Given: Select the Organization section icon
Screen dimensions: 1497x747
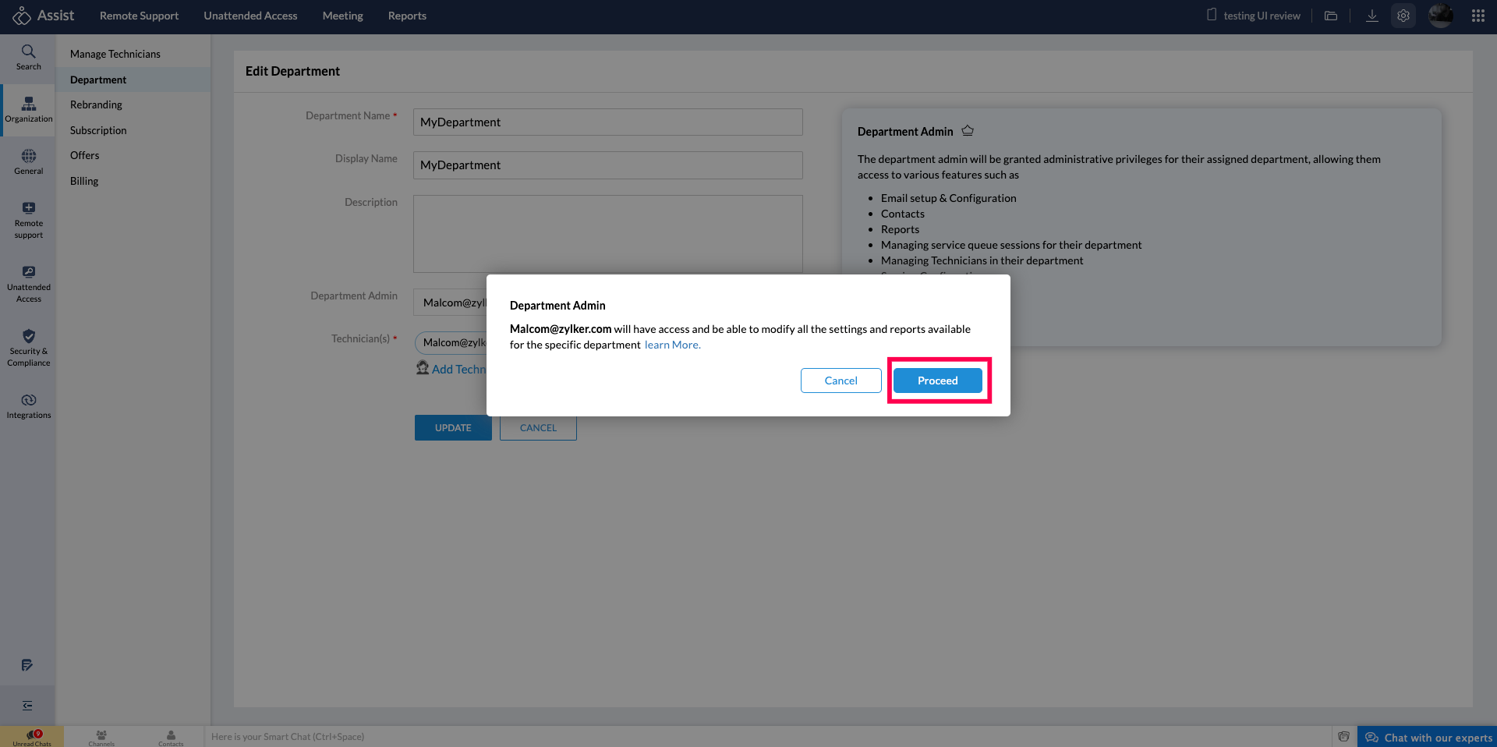Looking at the screenshot, I should [28, 109].
